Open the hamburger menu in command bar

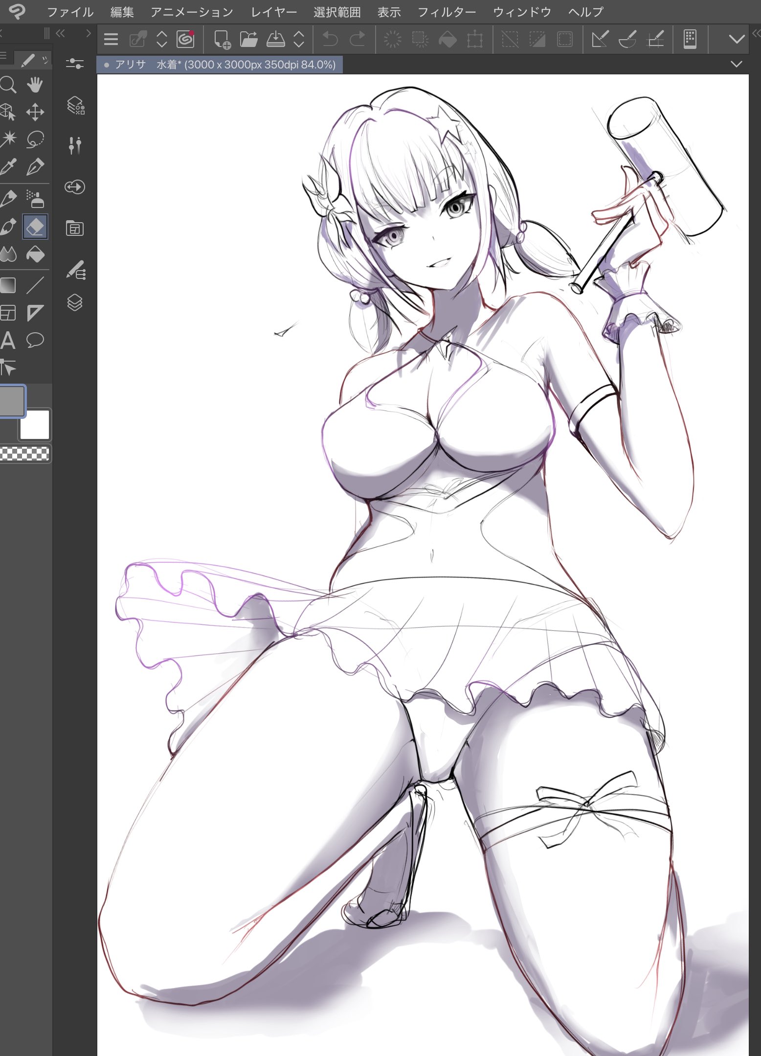pyautogui.click(x=111, y=39)
